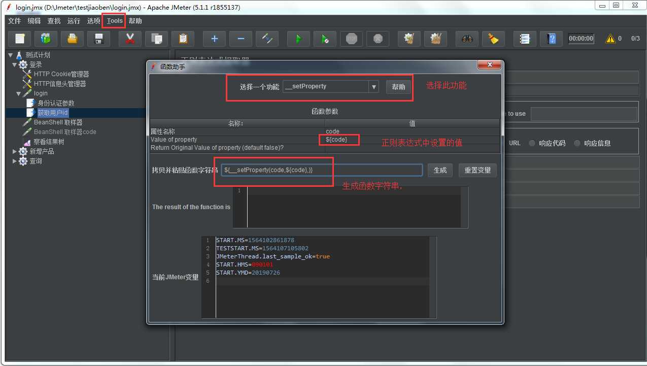Open the __setProperty function dropdown
Image resolution: width=647 pixels, height=366 pixels.
point(374,87)
